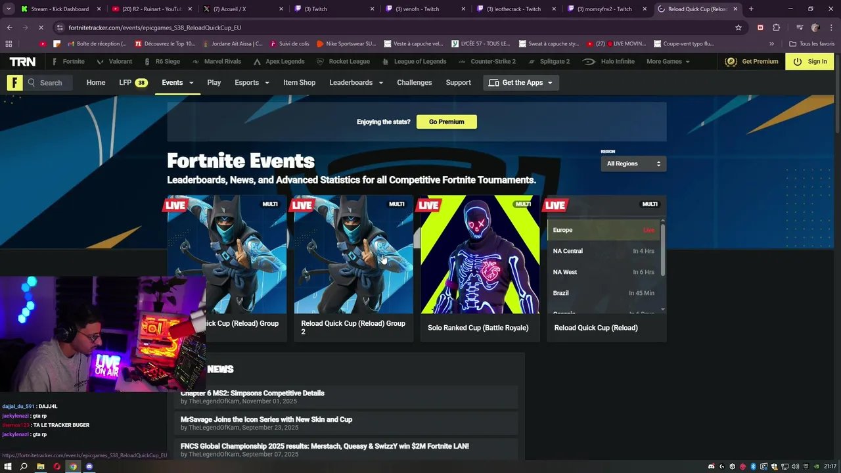
Task: Expand the Leaderboards menu
Action: [356, 83]
